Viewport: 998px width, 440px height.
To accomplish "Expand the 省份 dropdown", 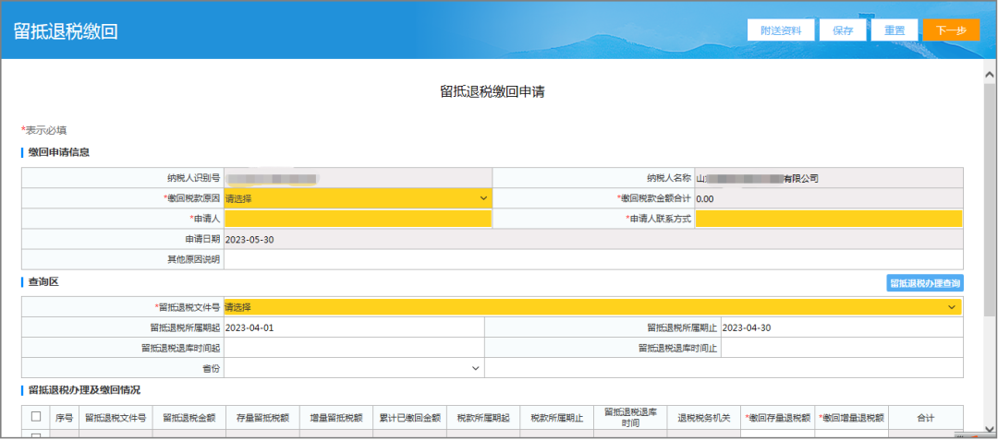I will tap(354, 368).
